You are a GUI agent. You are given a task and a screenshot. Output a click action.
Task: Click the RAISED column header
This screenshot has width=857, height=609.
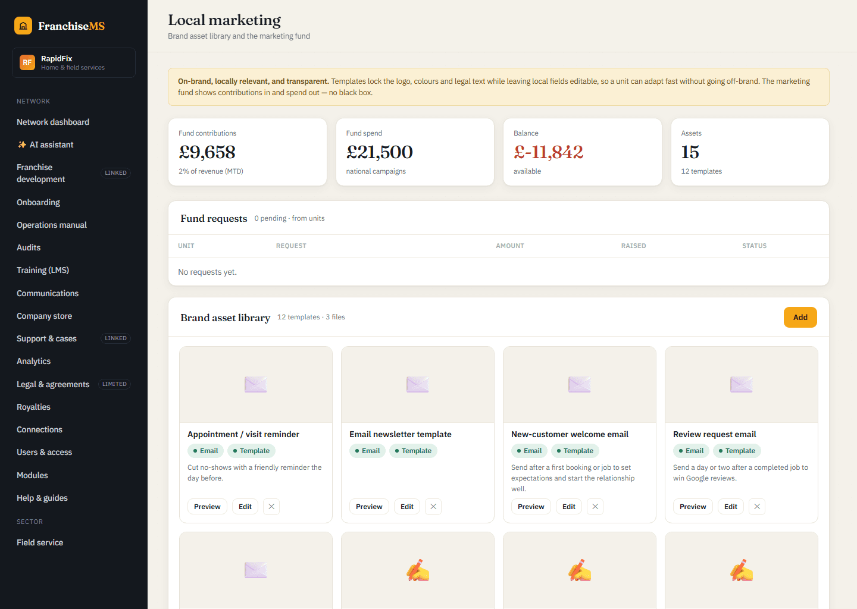click(x=634, y=246)
